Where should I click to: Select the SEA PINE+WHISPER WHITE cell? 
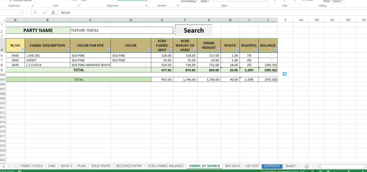90,65
